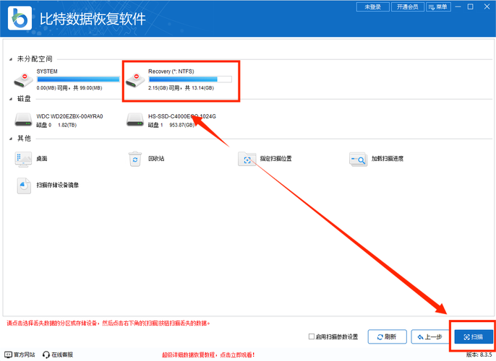Click the 扫描存储设备镜像 label
Screen dimensions: 496x361
click(x=58, y=185)
